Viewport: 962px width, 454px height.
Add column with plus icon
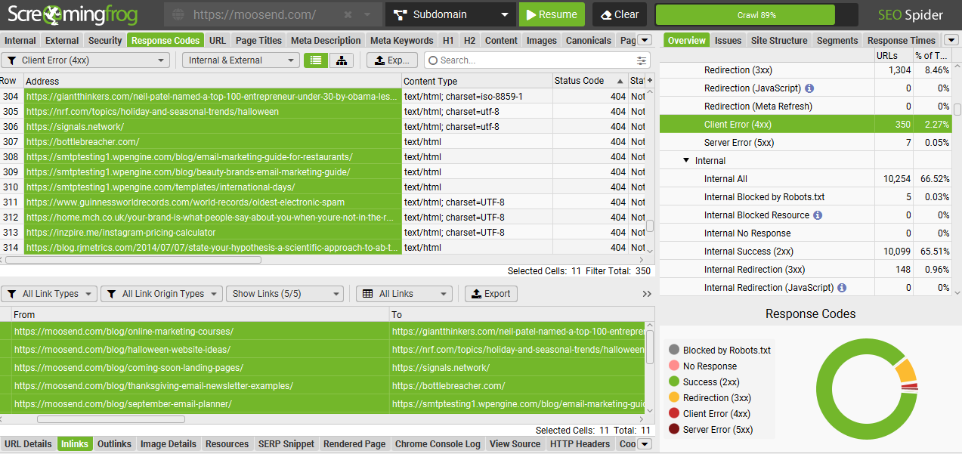coord(650,81)
